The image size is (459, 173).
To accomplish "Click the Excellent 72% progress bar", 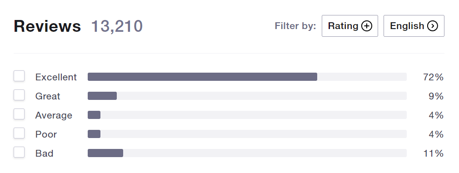I will pyautogui.click(x=247, y=77).
